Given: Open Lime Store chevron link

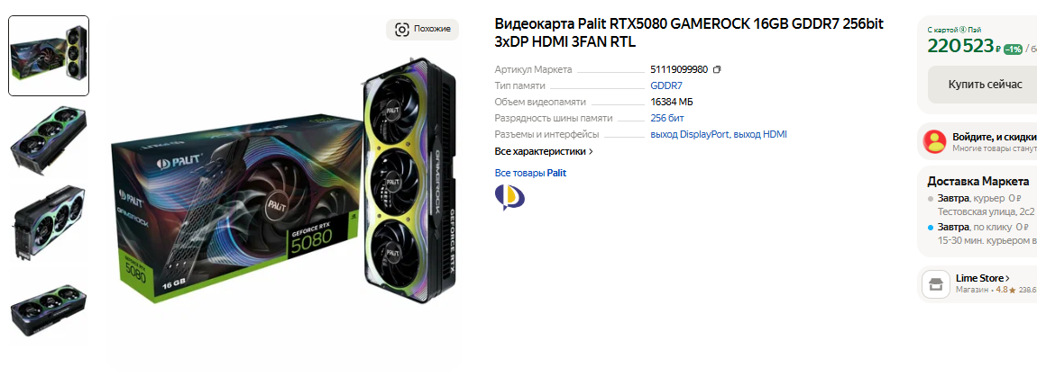Looking at the screenshot, I should [x=983, y=278].
